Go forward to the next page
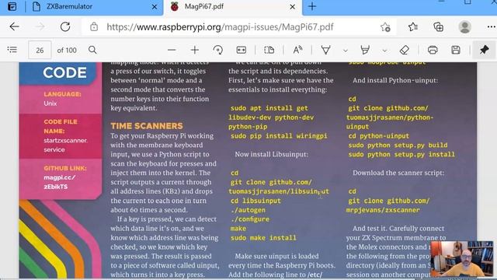497x280 pixels. pos(40,27)
